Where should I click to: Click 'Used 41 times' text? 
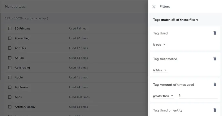pos(79,78)
